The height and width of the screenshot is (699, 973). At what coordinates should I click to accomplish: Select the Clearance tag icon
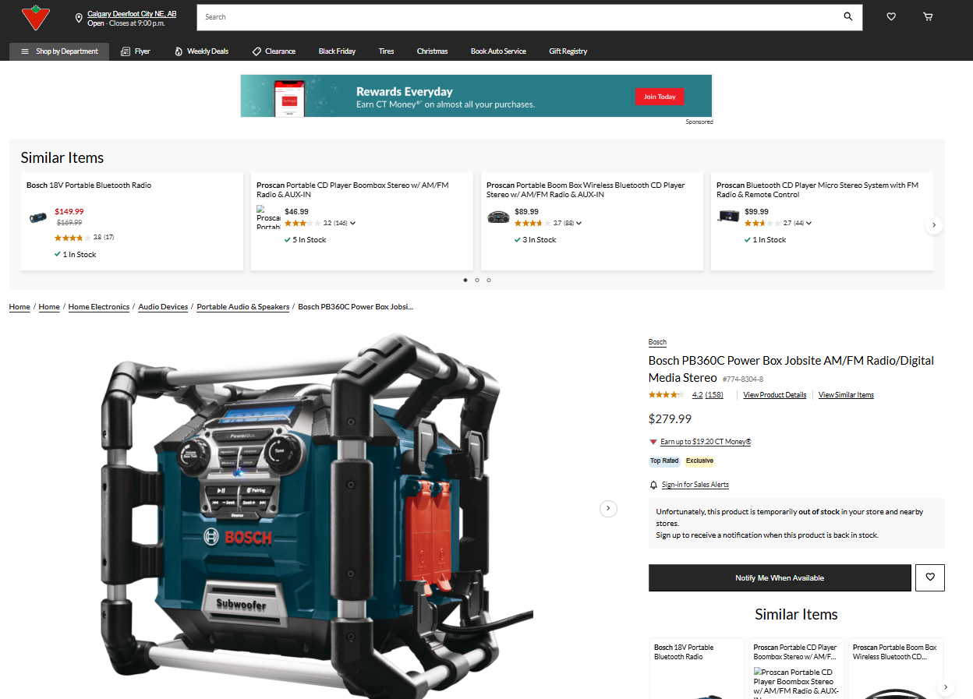coord(255,51)
